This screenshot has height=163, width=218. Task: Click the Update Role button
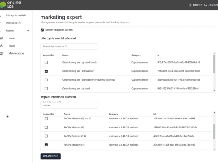(50, 156)
